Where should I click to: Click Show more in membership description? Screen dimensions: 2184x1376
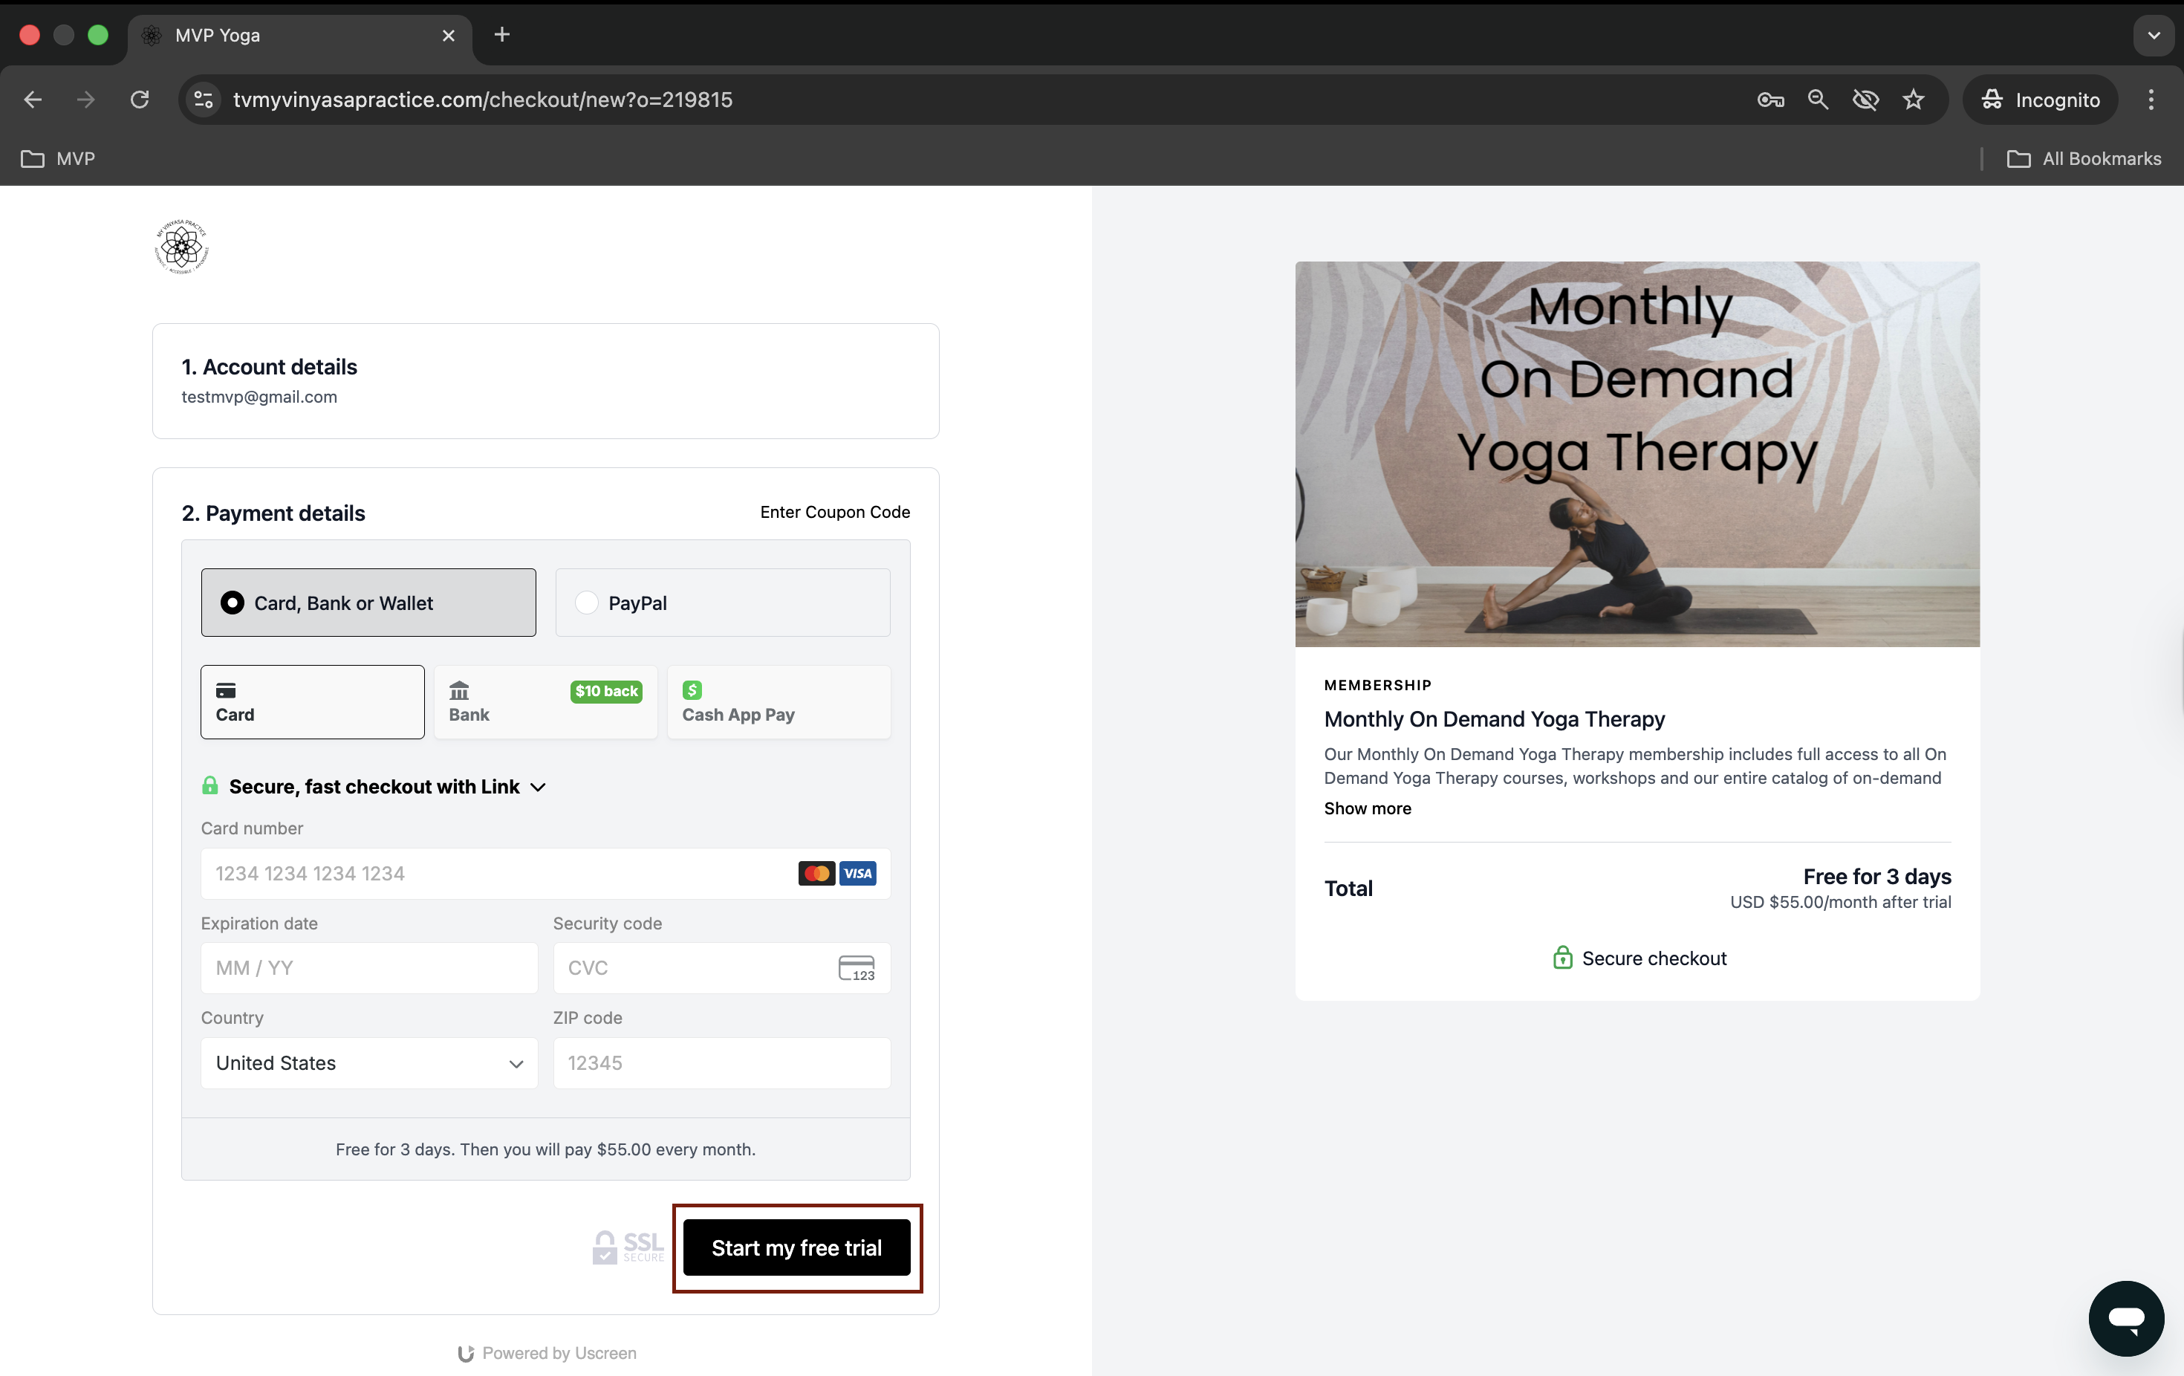tap(1367, 808)
